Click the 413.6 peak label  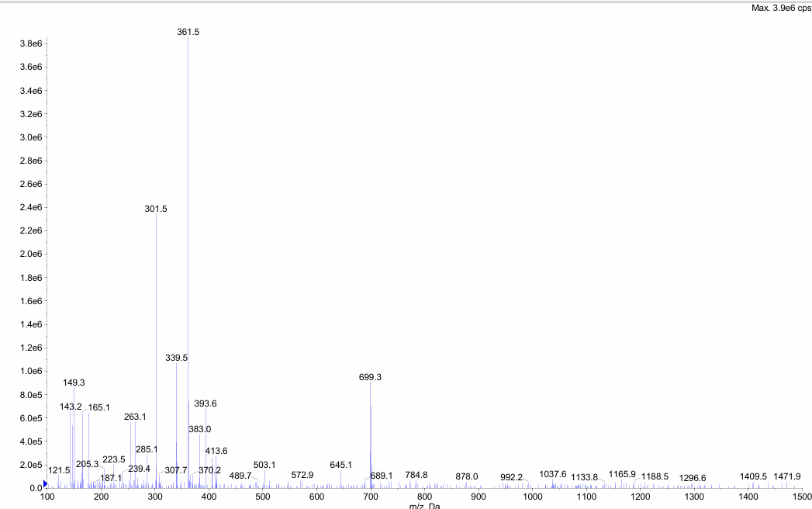tap(216, 451)
